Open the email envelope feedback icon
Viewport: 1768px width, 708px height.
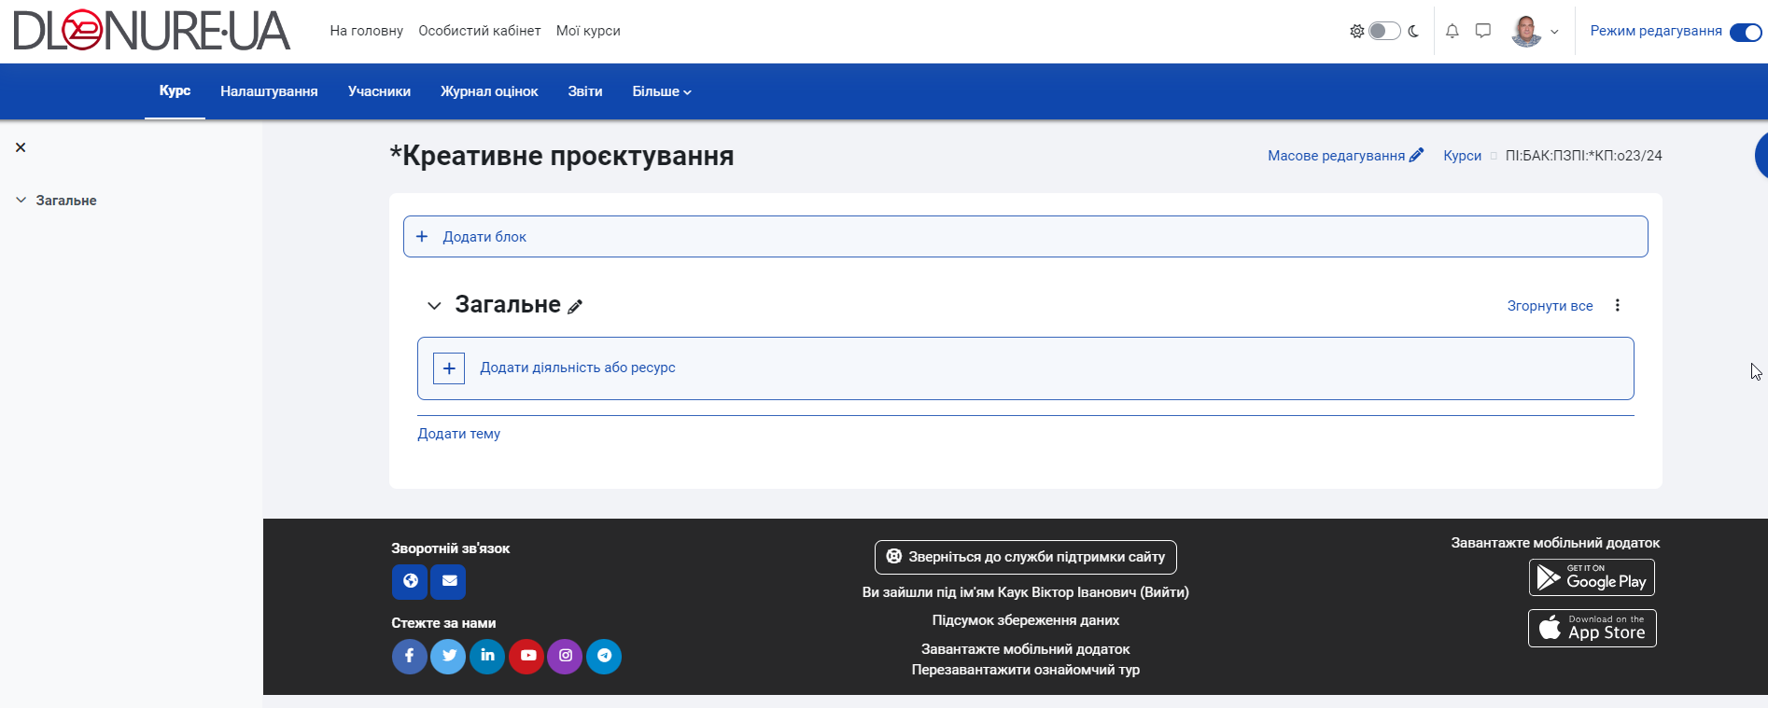[x=449, y=581]
